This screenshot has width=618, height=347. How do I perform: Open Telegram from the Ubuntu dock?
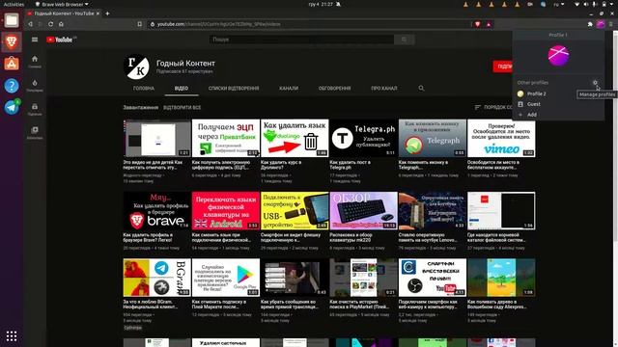pyautogui.click(x=12, y=107)
